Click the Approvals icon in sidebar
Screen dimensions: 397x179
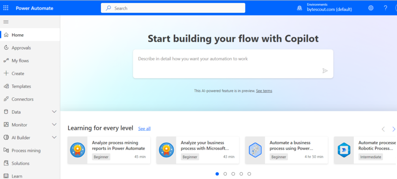click(x=6, y=48)
